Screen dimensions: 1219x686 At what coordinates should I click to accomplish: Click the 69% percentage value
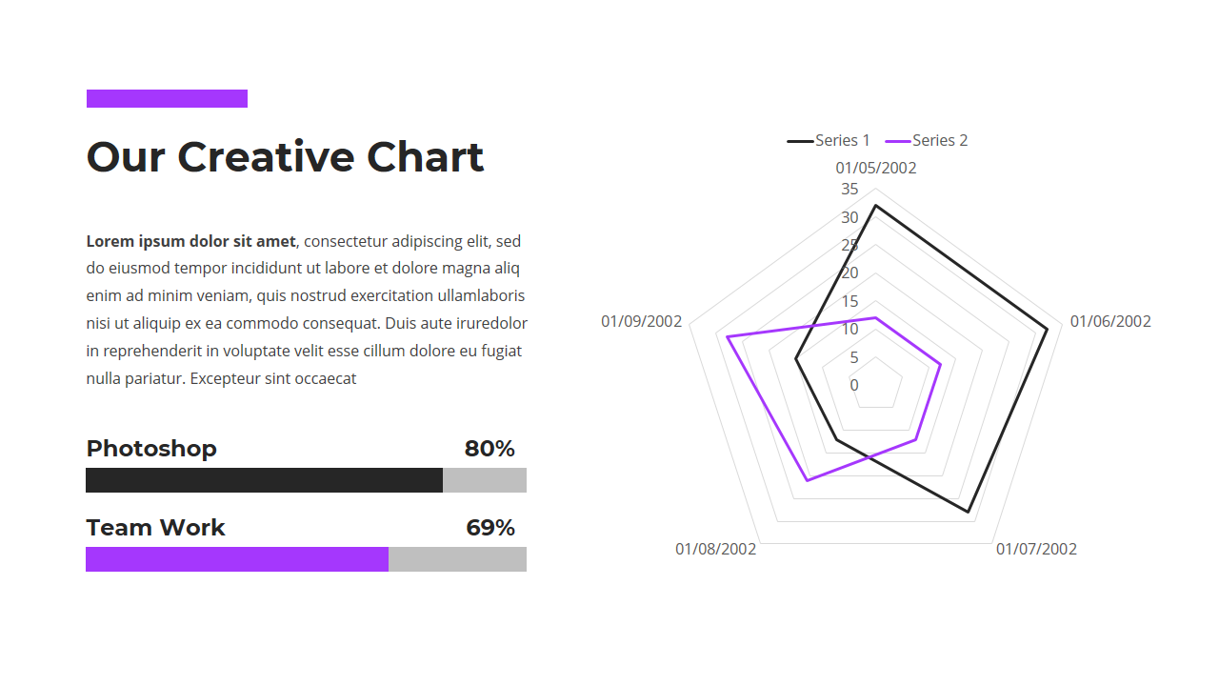point(490,528)
